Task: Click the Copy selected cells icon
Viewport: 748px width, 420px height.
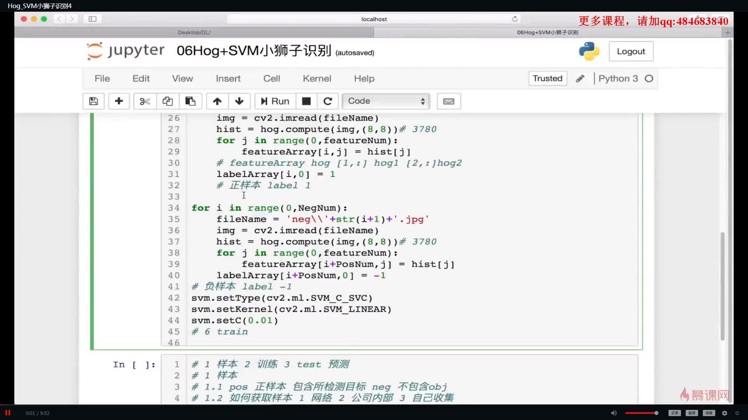Action: click(168, 101)
